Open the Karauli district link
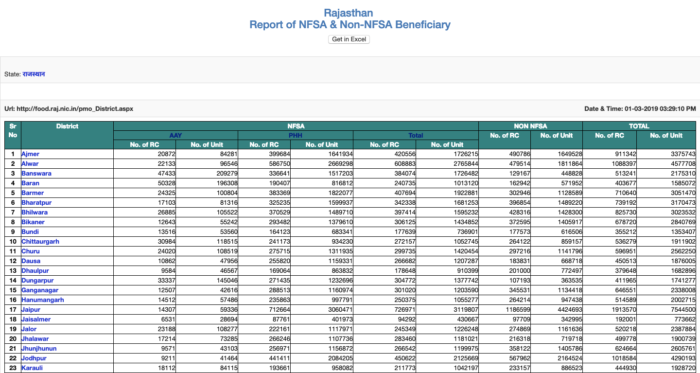 (x=32, y=368)
